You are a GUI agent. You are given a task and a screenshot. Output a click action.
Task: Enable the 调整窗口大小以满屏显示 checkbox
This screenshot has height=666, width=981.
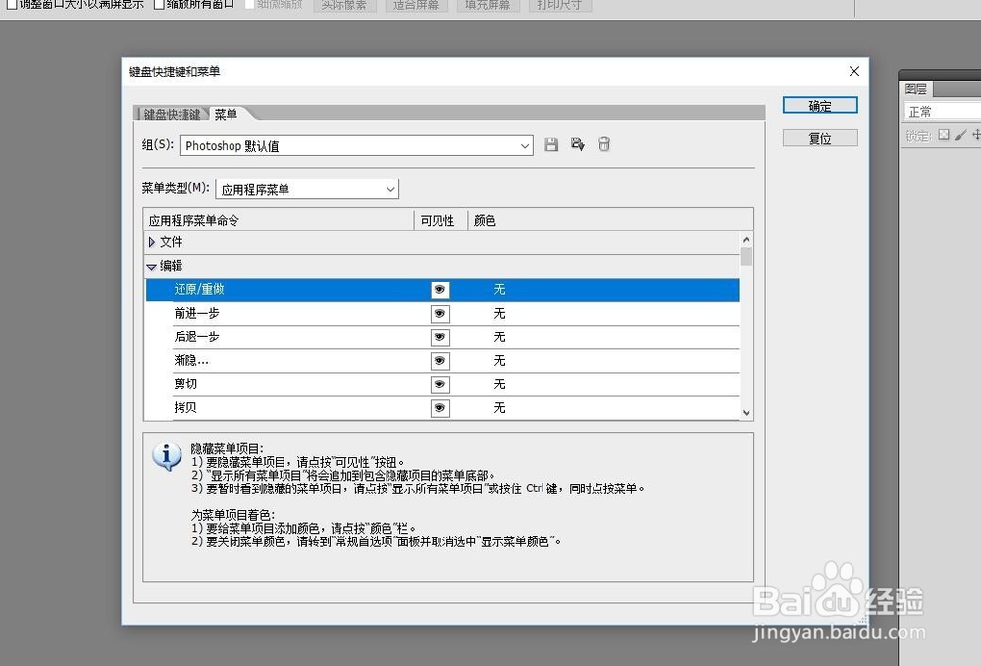pyautogui.click(x=12, y=6)
